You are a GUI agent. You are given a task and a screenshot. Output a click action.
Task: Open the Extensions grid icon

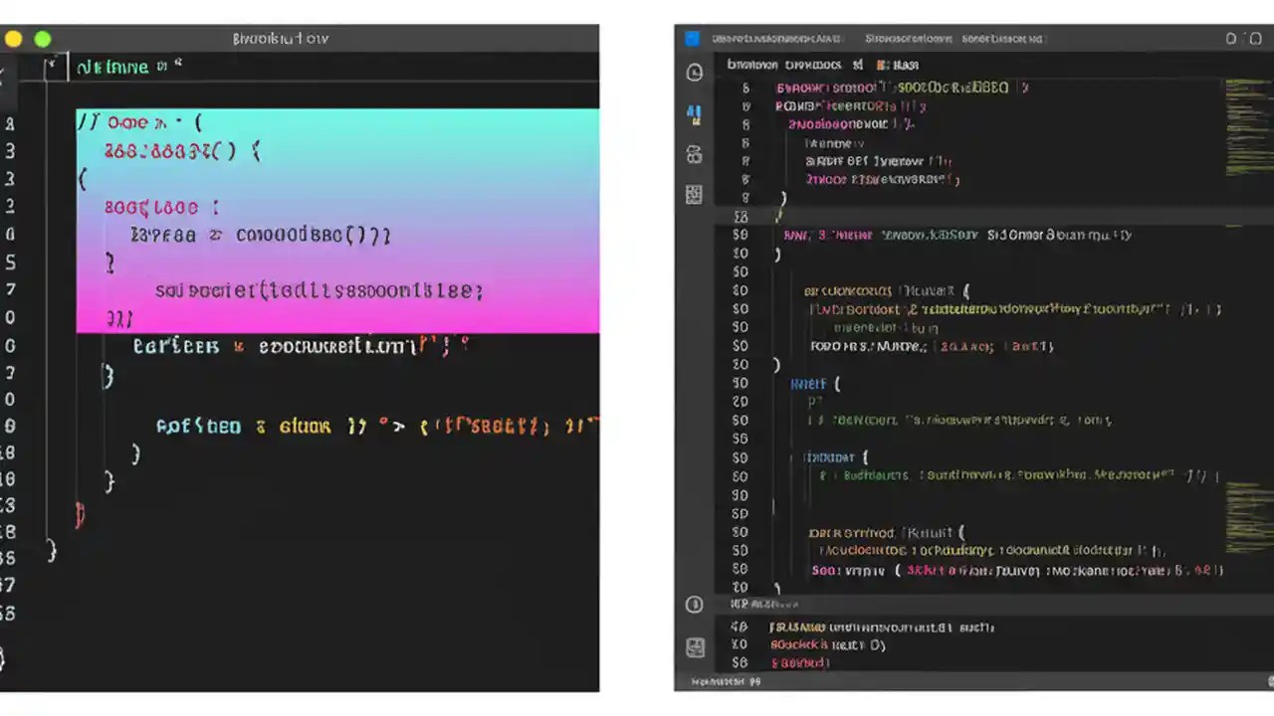(x=695, y=195)
